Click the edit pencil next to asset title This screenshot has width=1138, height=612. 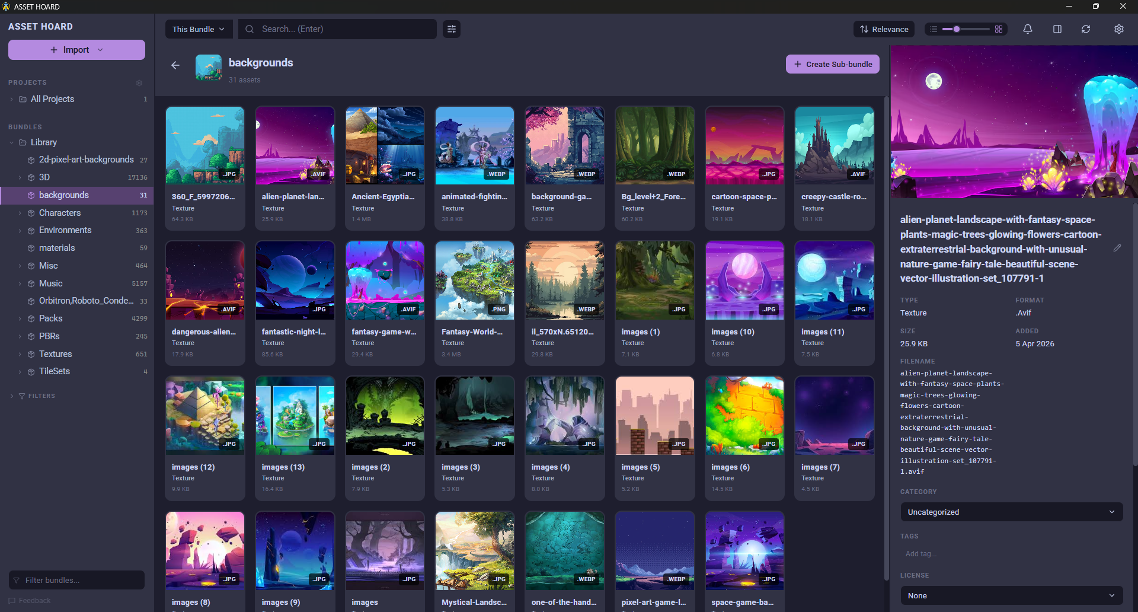pos(1118,248)
